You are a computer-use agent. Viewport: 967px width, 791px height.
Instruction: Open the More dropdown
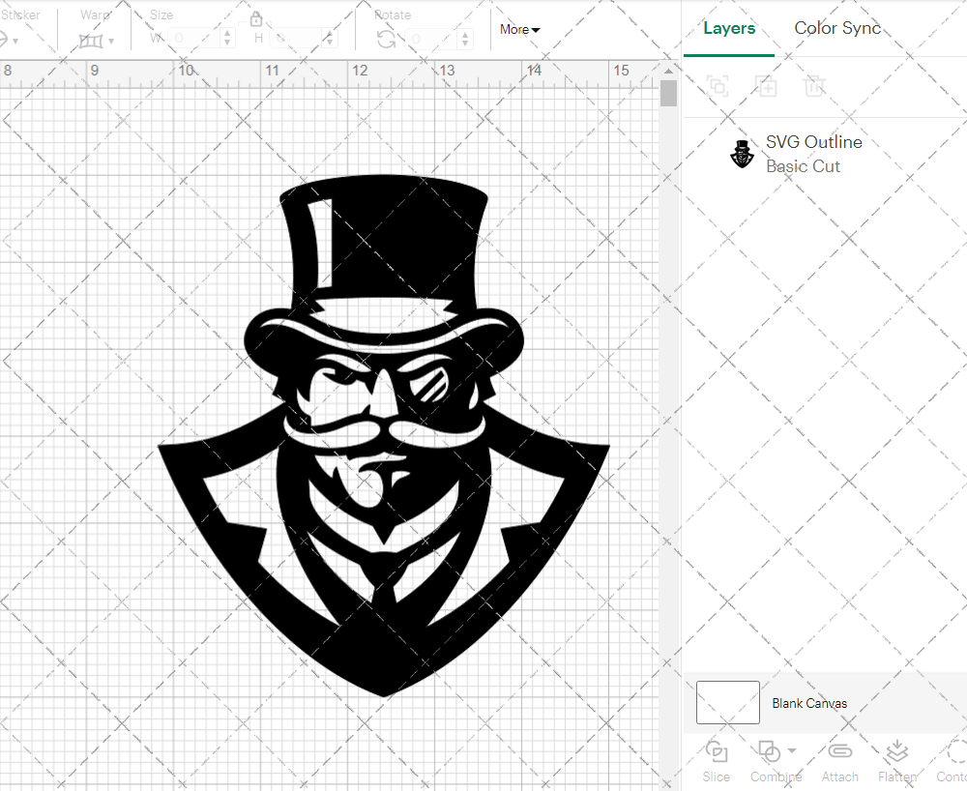click(x=519, y=30)
